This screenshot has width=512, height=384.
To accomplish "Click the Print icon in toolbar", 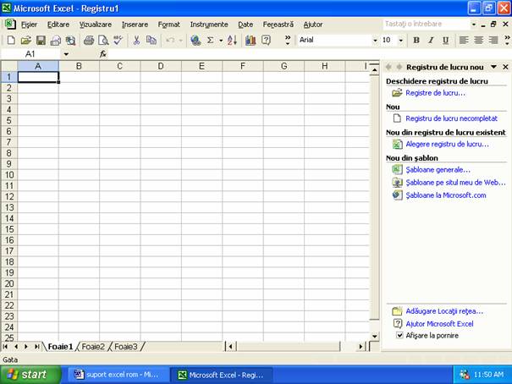I will click(88, 40).
